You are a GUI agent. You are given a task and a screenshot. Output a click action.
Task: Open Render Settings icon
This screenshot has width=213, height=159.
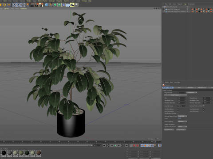[41, 5]
